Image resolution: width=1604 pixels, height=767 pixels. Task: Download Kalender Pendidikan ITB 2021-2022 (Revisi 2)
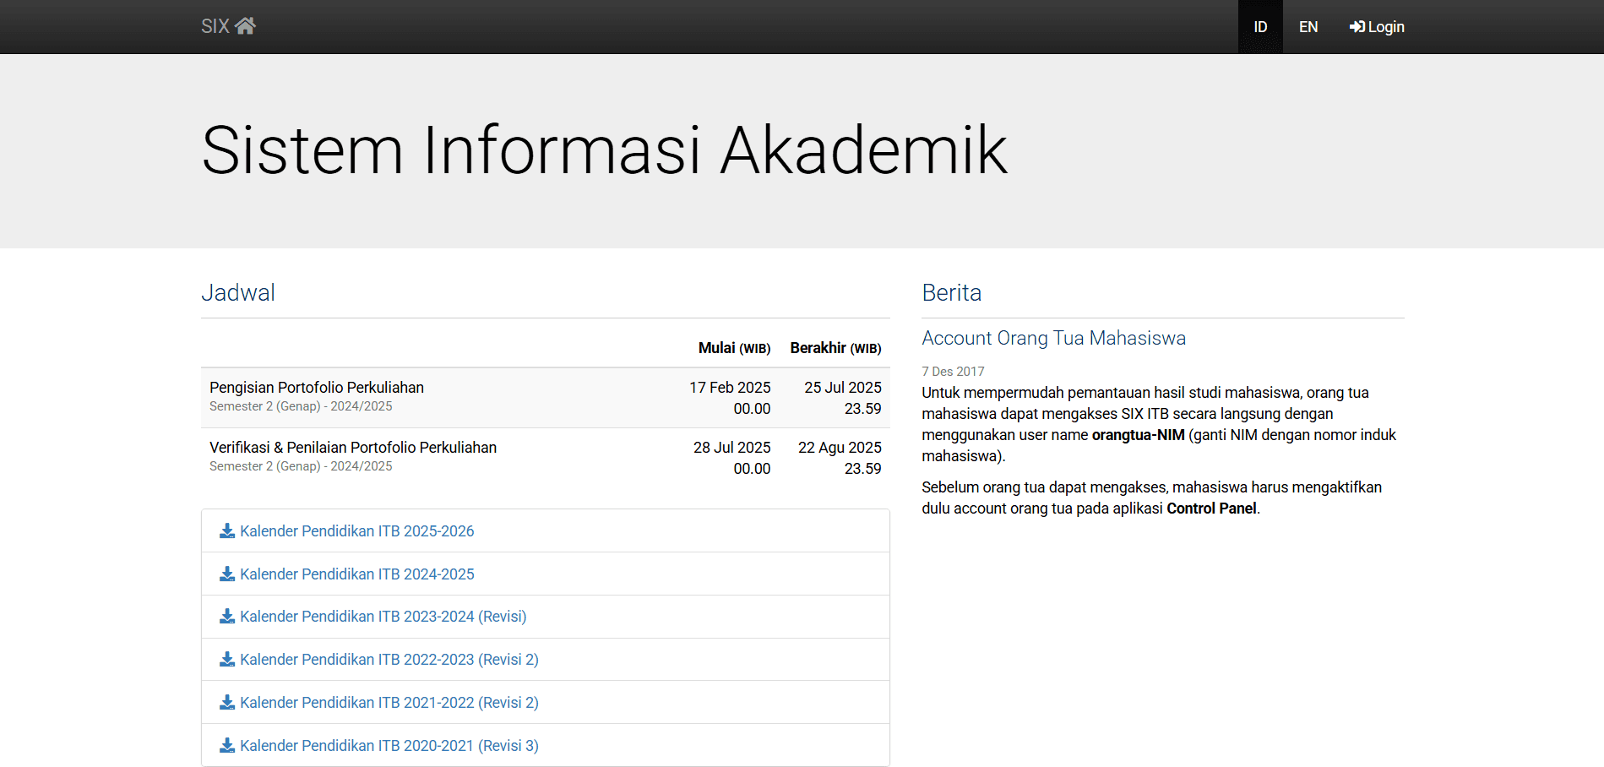point(389,703)
